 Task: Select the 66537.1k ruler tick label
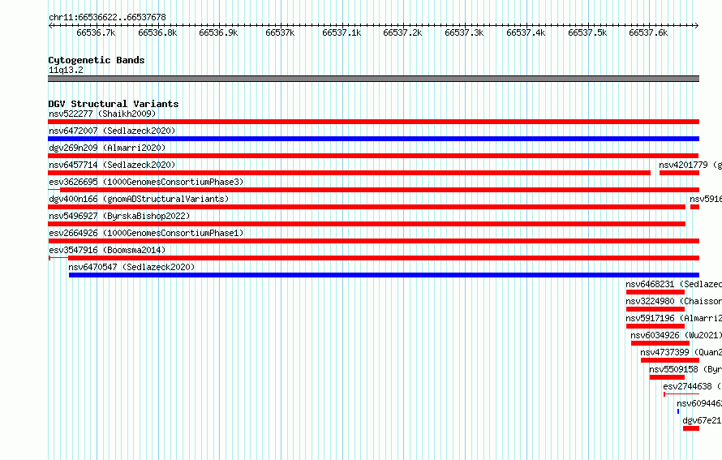[x=342, y=32]
